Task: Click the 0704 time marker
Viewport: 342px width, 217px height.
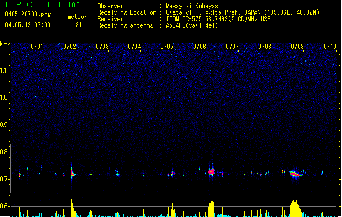Action: click(134, 47)
